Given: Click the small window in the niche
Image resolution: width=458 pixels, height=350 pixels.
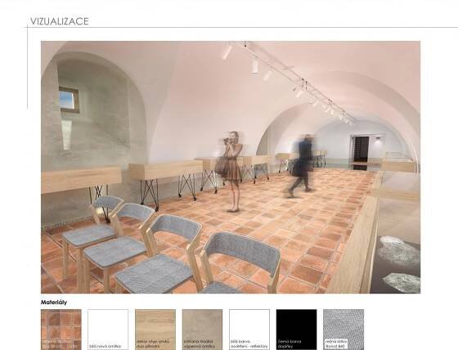Looking at the screenshot, I should [x=69, y=99].
